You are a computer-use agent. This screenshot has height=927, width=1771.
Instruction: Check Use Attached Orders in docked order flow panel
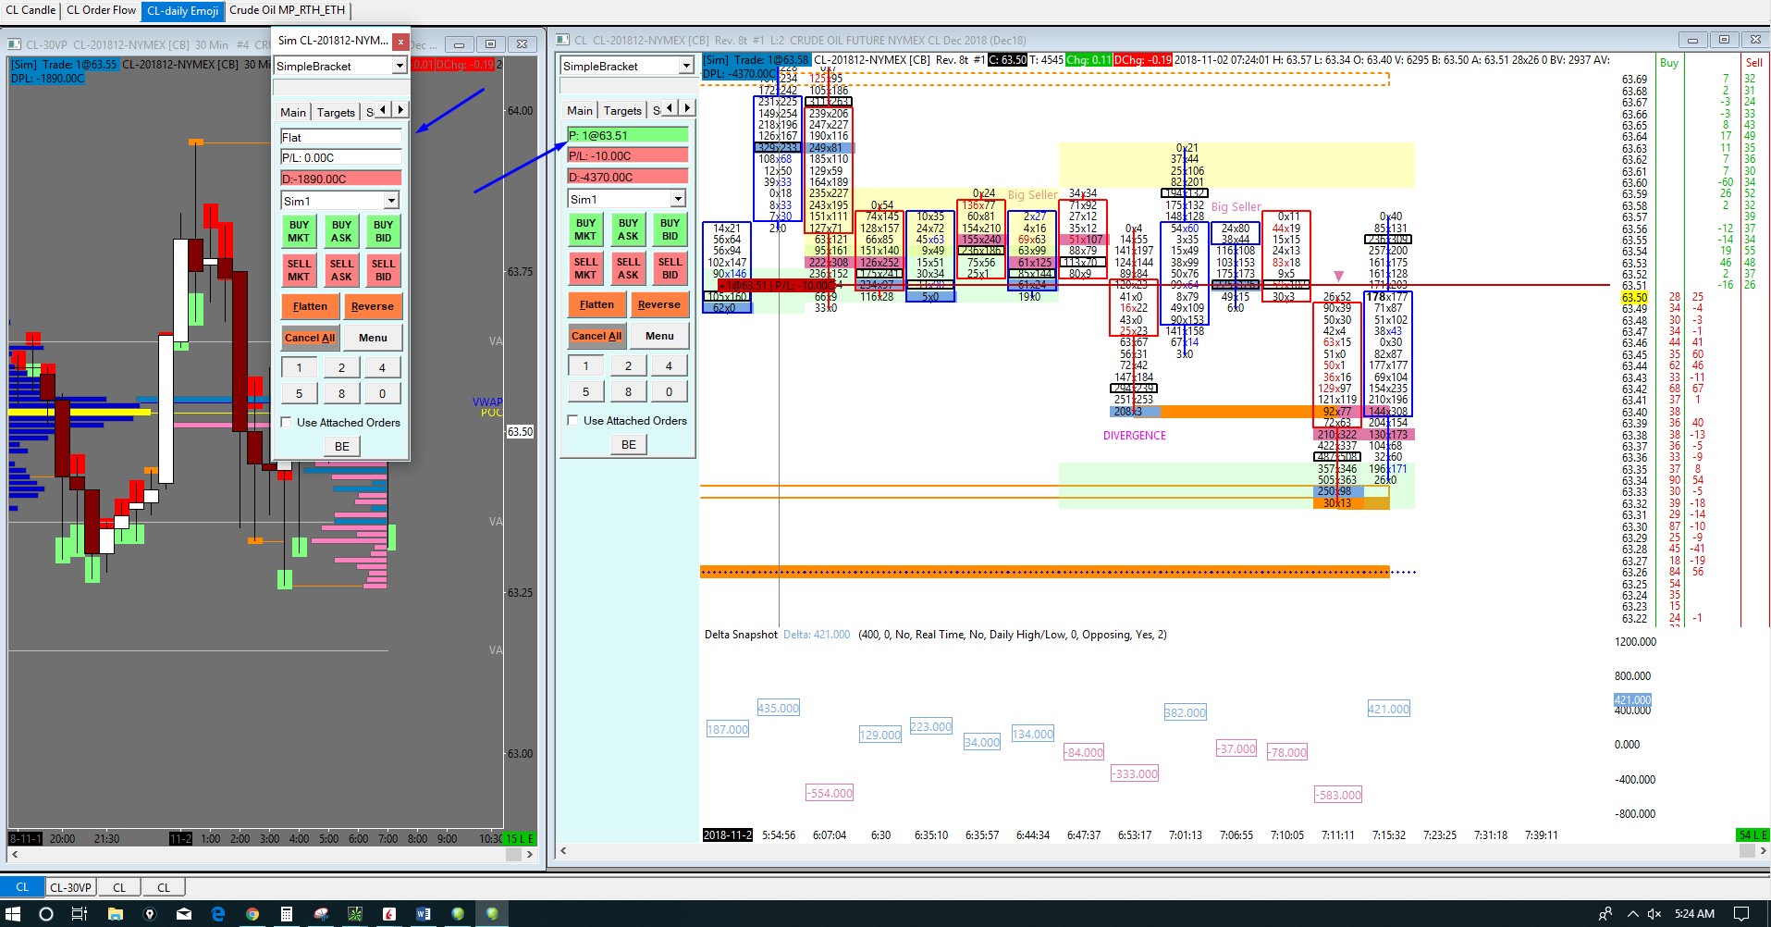click(573, 421)
